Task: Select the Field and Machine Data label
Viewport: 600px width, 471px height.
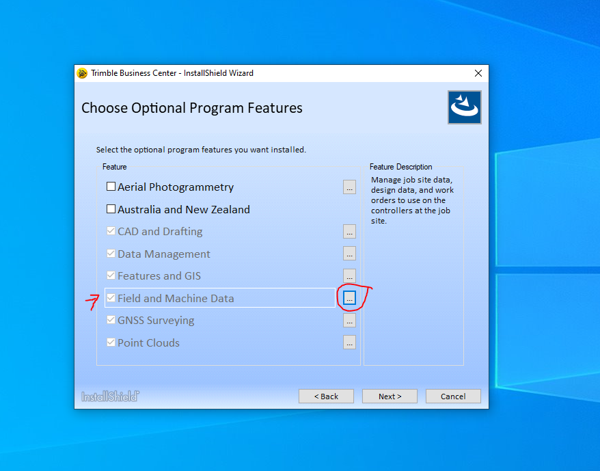Action: 176,298
